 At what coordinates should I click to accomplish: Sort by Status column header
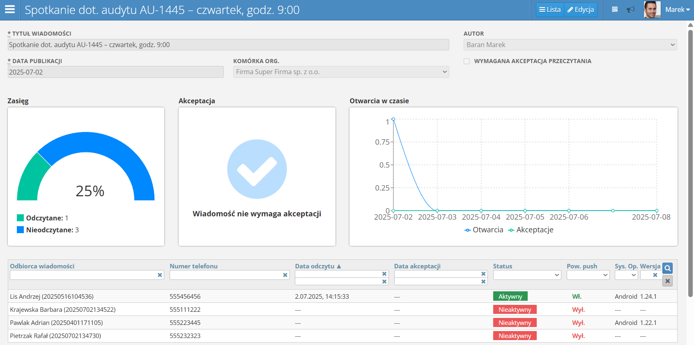click(x=503, y=266)
